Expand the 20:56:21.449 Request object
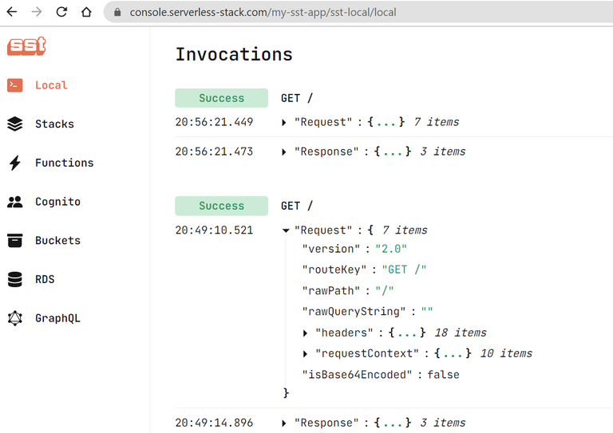The image size is (613, 433). pyautogui.click(x=285, y=123)
